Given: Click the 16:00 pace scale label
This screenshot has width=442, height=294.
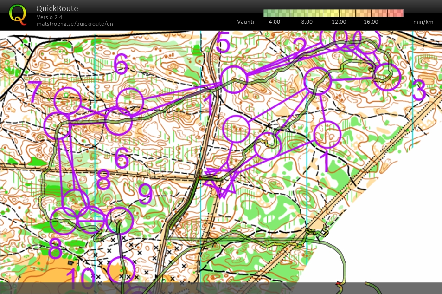Looking at the screenshot, I should point(371,22).
